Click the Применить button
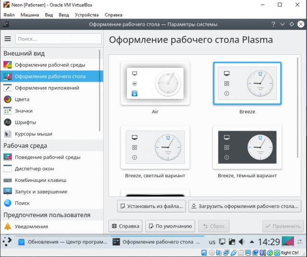The height and width of the screenshot is (257, 307). point(283,226)
